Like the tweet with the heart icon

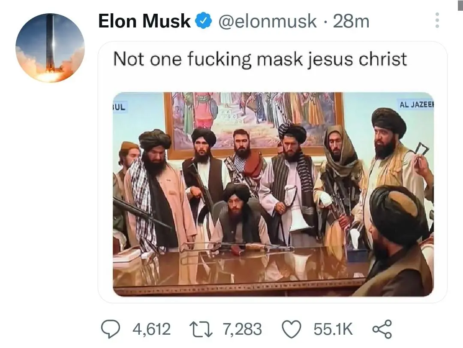click(292, 329)
